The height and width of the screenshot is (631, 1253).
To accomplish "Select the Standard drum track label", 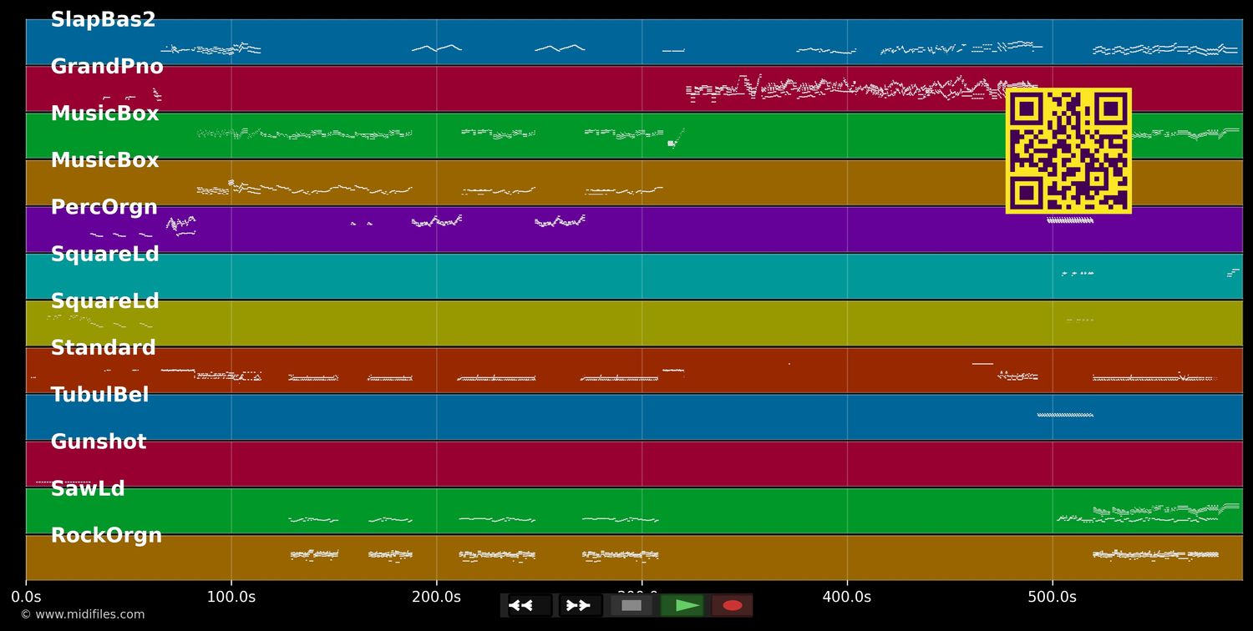I will click(103, 348).
